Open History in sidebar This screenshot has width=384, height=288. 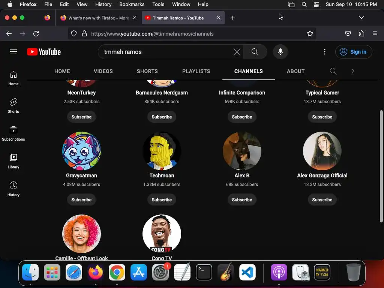point(13,189)
